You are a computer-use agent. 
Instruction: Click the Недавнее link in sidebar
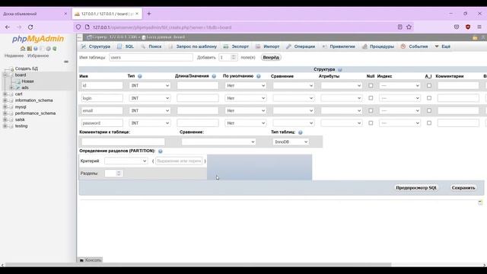point(14,56)
